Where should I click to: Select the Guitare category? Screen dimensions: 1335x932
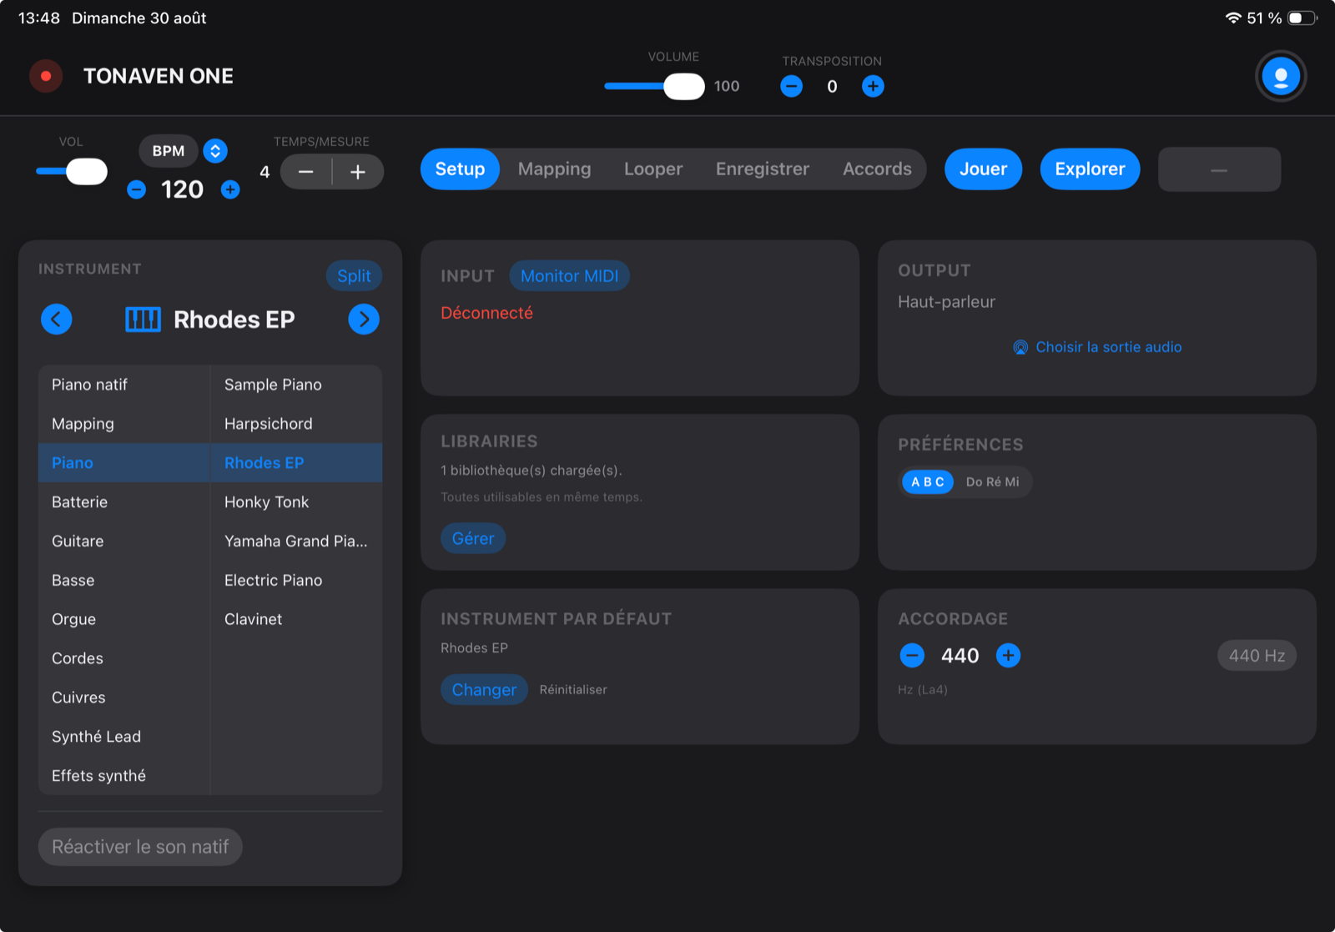pyautogui.click(x=123, y=541)
